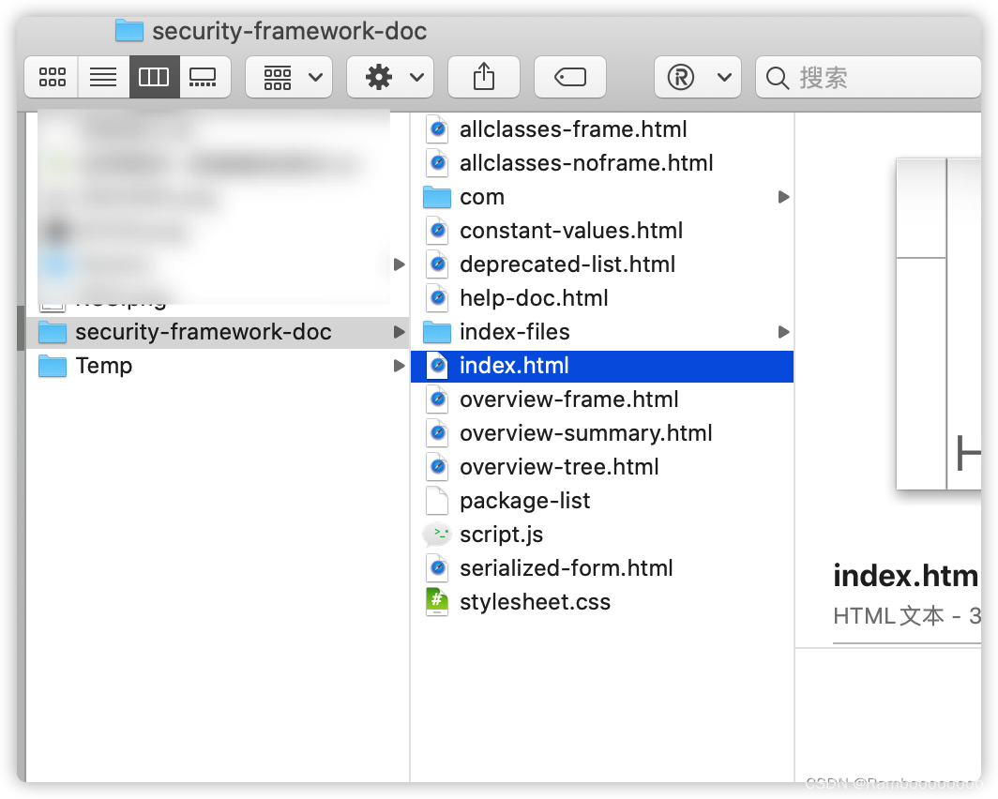Image resolution: width=998 pixels, height=799 pixels.
Task: Click folder icon of security-framework-doc row
Action: coord(53,332)
